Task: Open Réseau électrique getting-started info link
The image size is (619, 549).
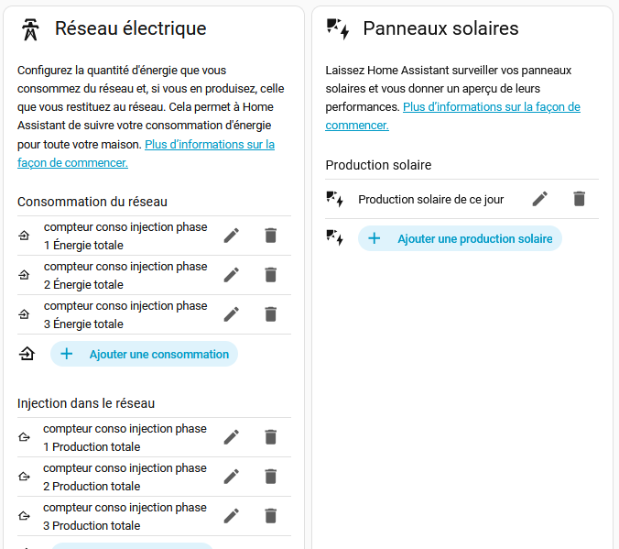Action: point(73,163)
